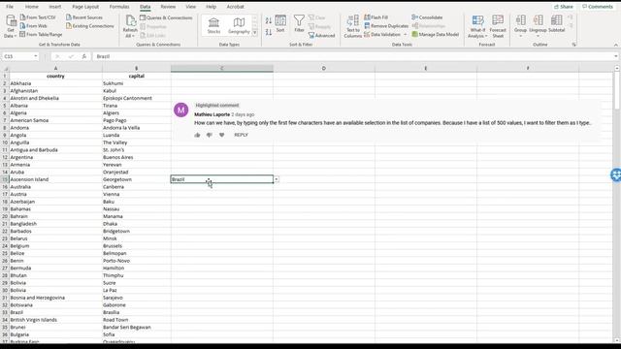Switch to the Formulas tab
Image resolution: width=621 pixels, height=349 pixels.
coord(119,7)
